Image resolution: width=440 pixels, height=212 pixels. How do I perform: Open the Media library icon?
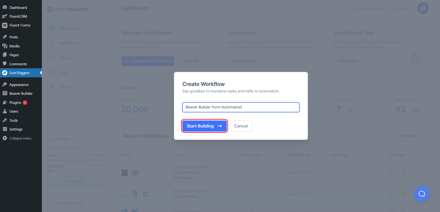[x=5, y=46]
